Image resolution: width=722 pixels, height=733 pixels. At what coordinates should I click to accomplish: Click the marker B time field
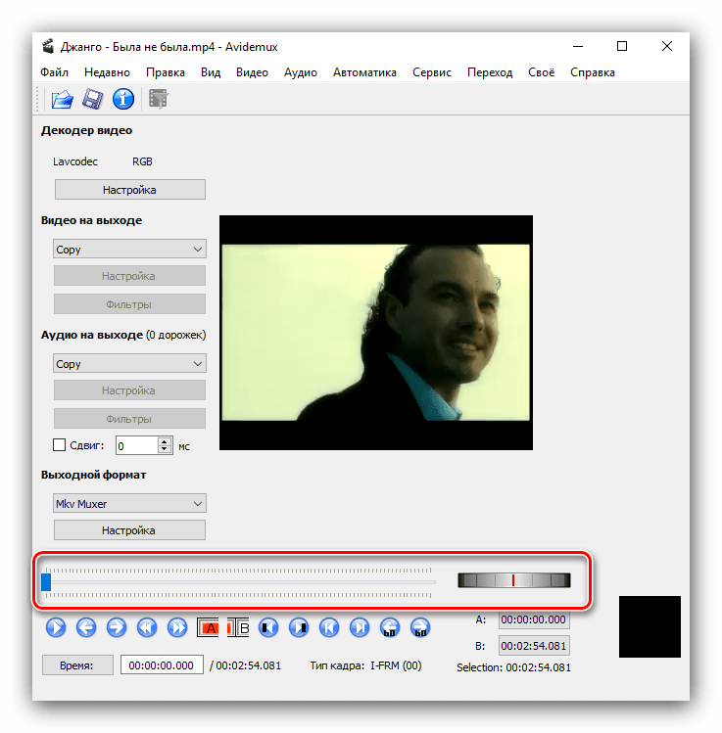click(x=534, y=646)
